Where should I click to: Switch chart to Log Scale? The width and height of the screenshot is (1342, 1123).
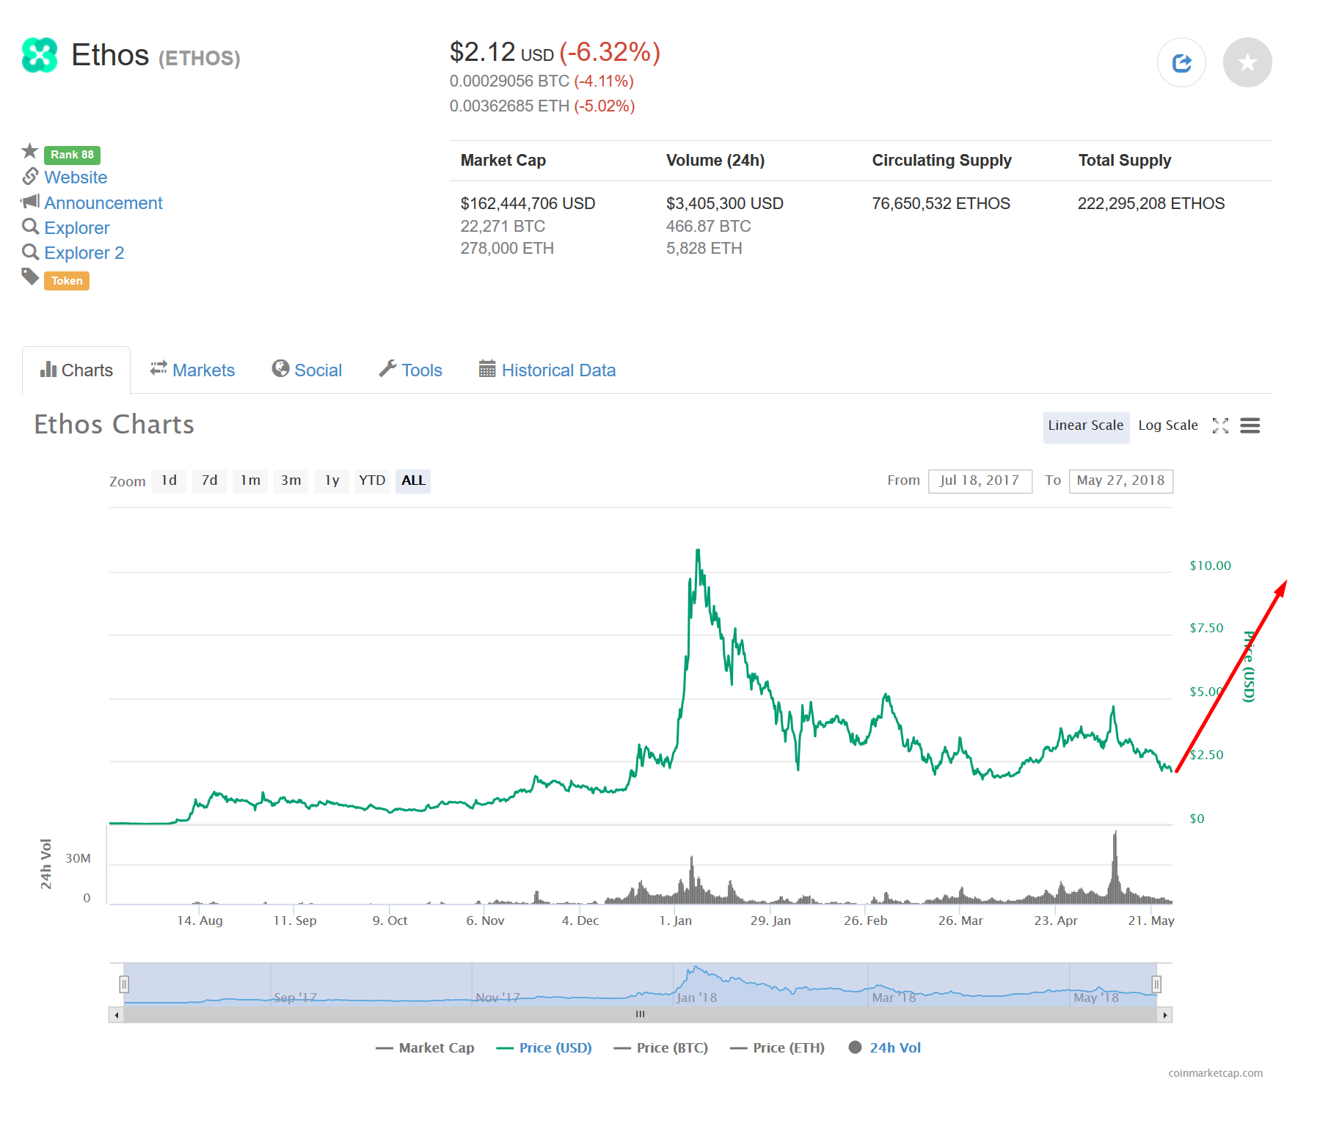click(1168, 425)
